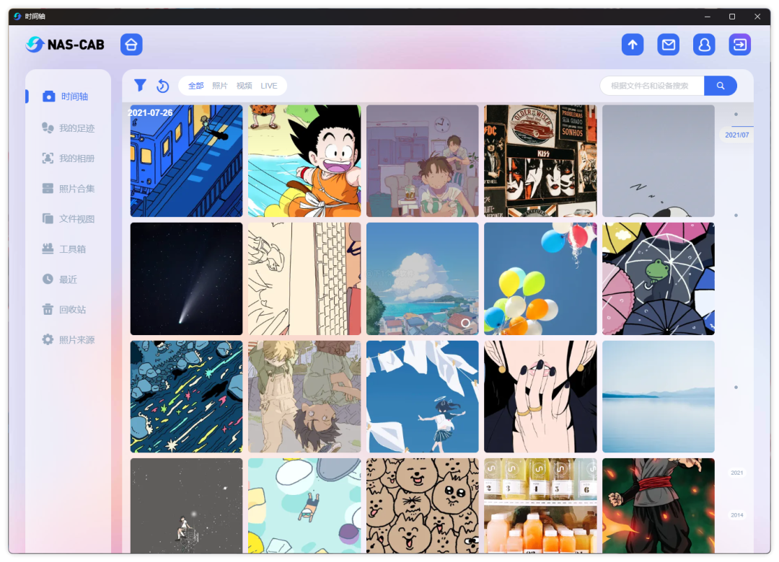
Task: Open the home button beside NAS-CAB logo
Action: click(x=131, y=45)
